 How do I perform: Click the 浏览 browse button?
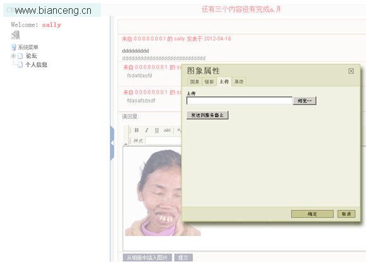coord(305,101)
